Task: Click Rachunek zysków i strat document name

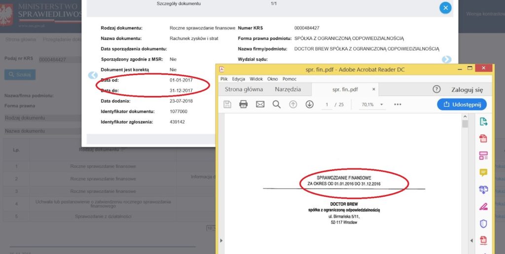Action: coord(194,38)
